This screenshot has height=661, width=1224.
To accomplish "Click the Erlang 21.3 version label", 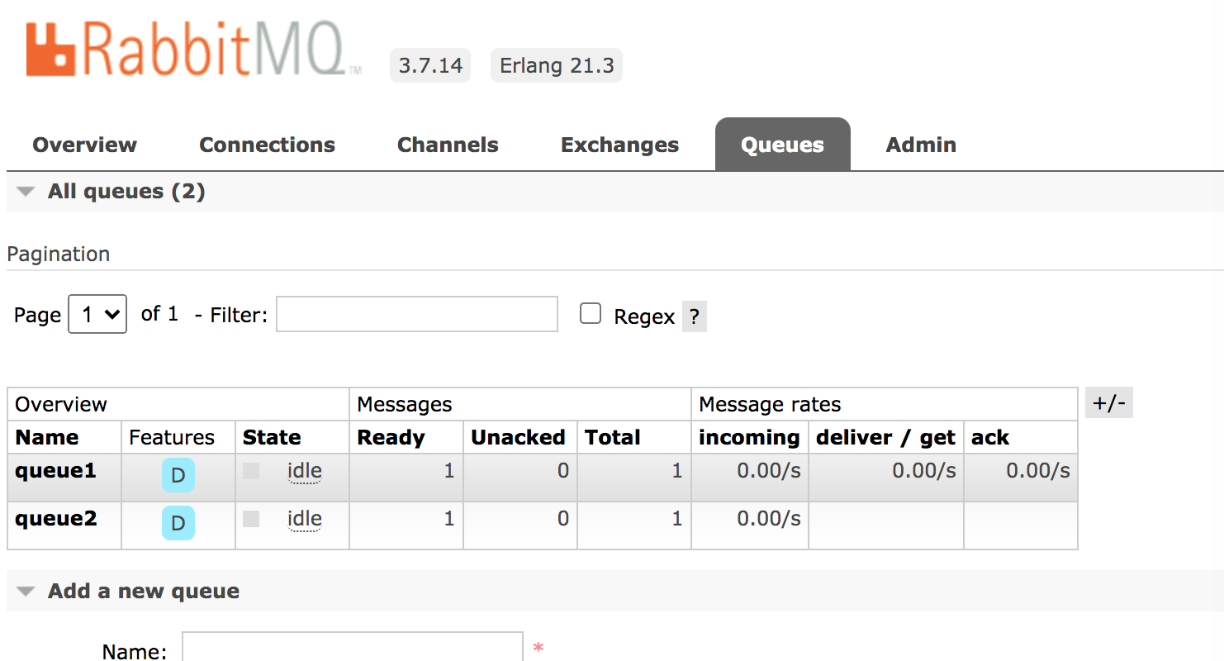I will point(557,65).
